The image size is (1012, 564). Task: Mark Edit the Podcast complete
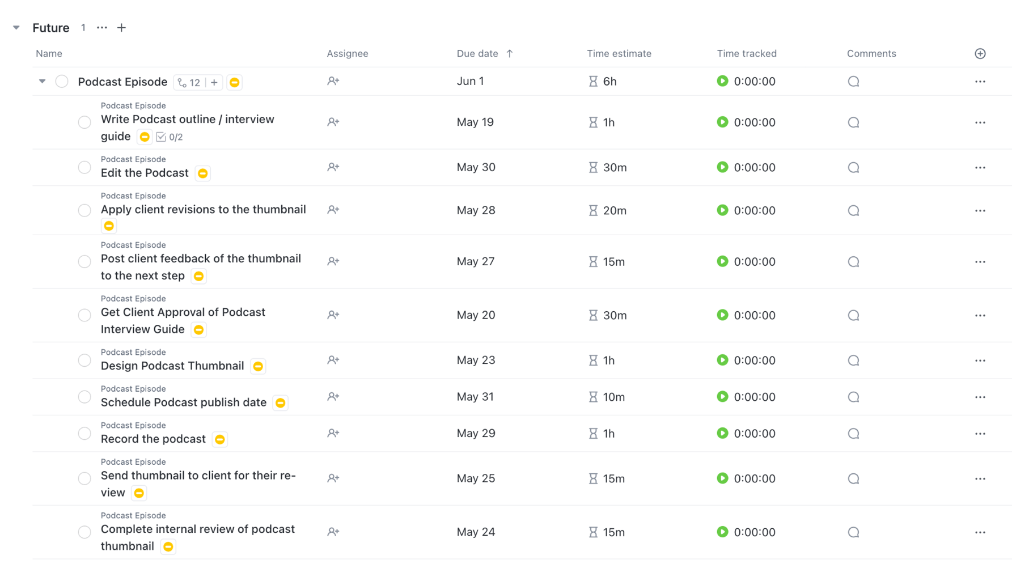pyautogui.click(x=84, y=167)
